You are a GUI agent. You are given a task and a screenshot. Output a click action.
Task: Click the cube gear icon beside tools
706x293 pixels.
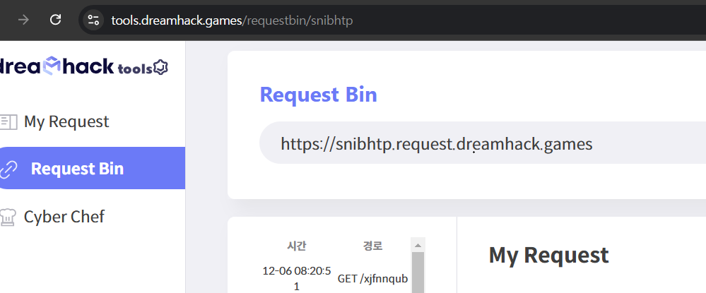[x=160, y=68]
